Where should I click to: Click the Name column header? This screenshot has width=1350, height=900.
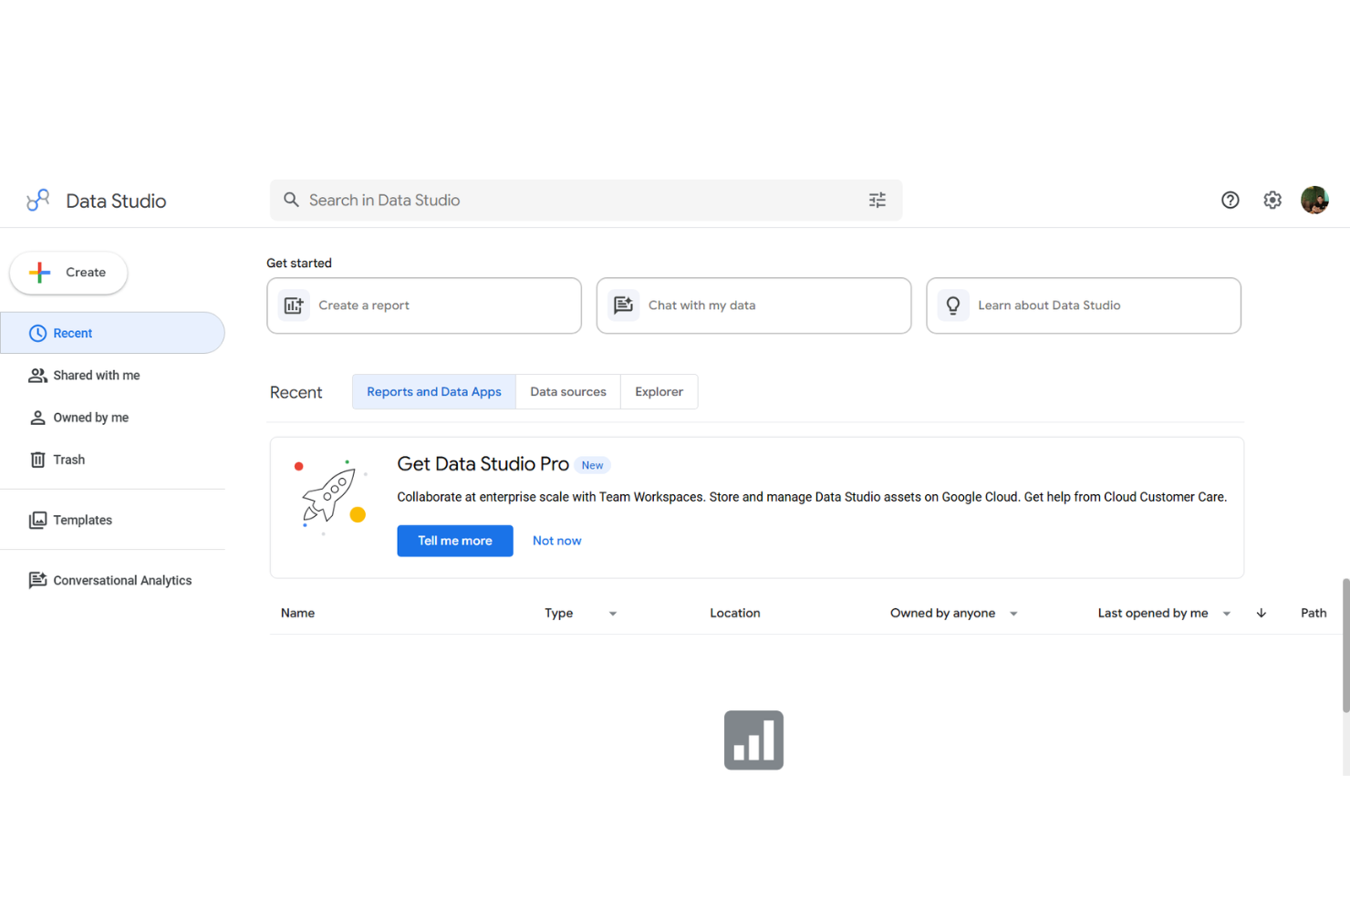[297, 613]
